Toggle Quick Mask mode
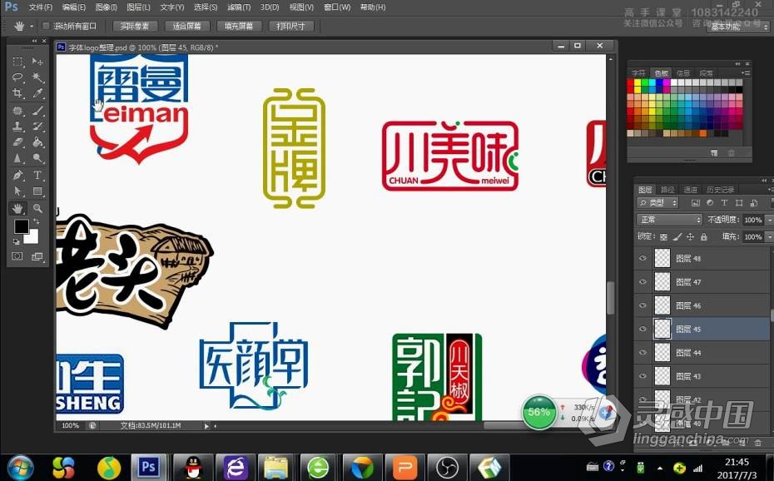 (17, 256)
